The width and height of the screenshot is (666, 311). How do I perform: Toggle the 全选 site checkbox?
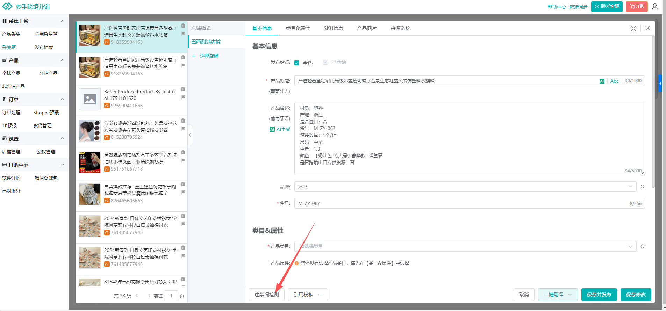297,63
